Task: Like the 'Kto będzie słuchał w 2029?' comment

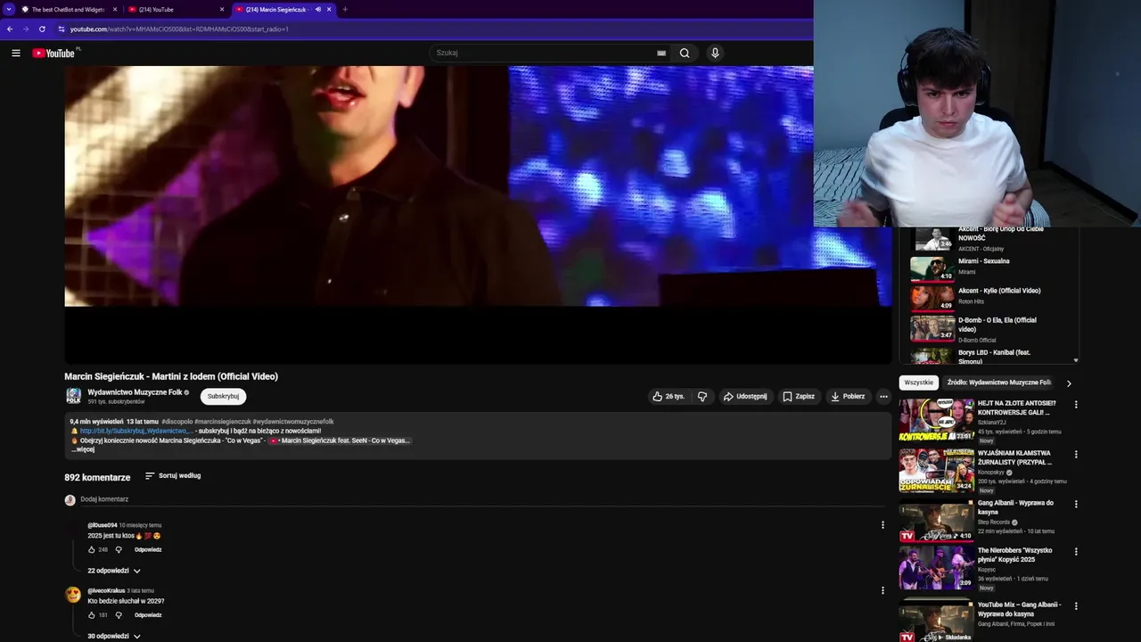Action: (91, 615)
